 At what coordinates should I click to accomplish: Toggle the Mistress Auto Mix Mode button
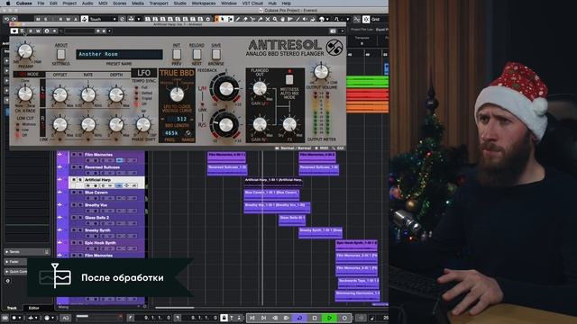point(289,79)
